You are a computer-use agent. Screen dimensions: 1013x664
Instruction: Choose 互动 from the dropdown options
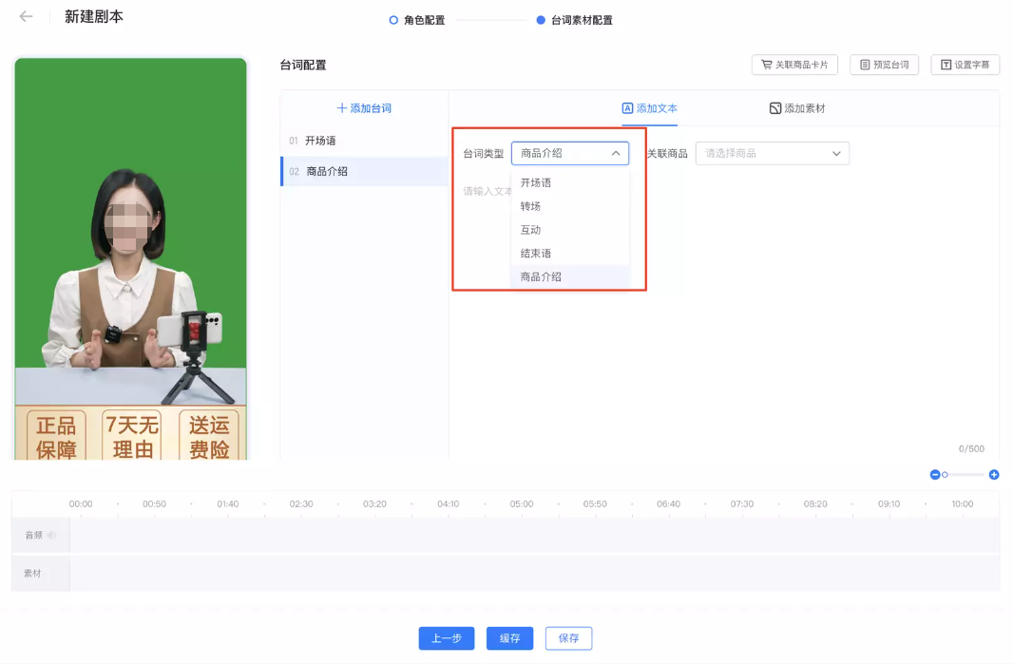(529, 229)
